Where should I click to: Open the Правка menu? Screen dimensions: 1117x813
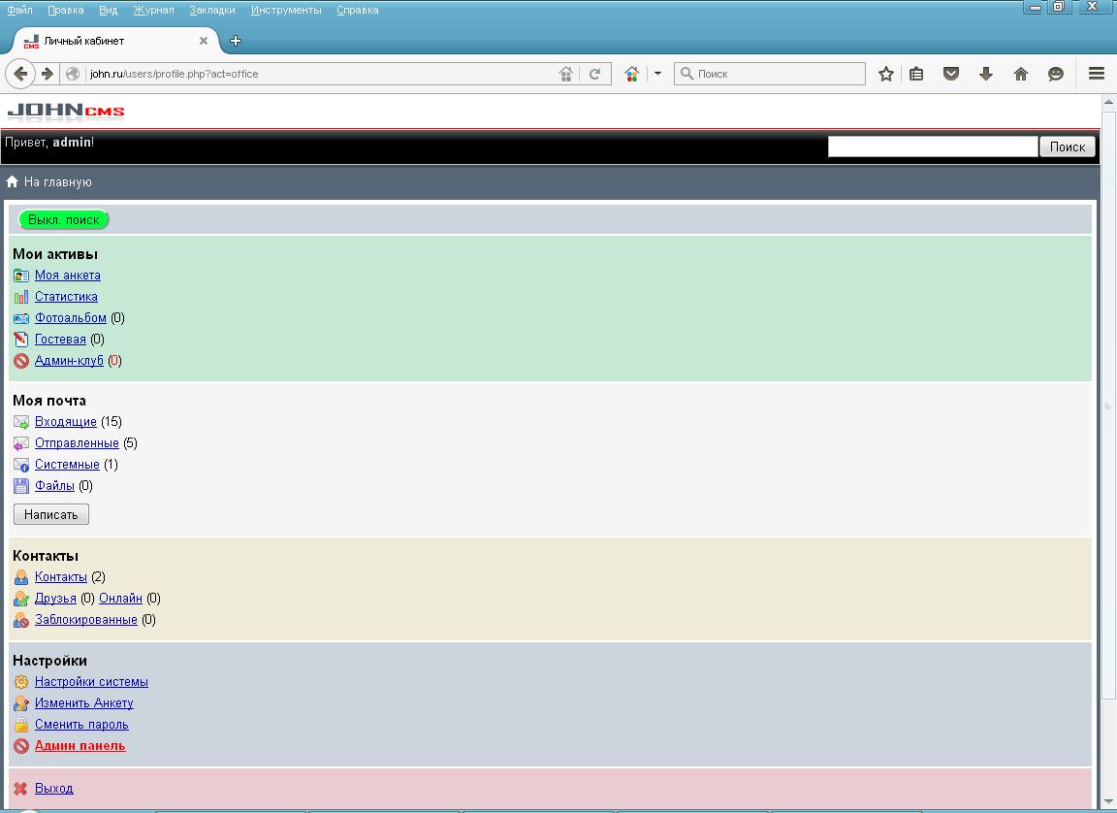pyautogui.click(x=66, y=10)
